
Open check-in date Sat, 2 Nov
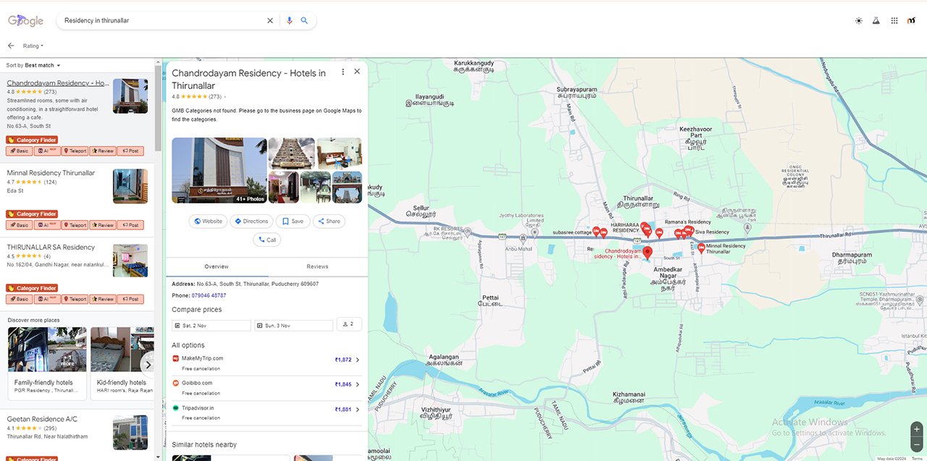click(x=211, y=326)
